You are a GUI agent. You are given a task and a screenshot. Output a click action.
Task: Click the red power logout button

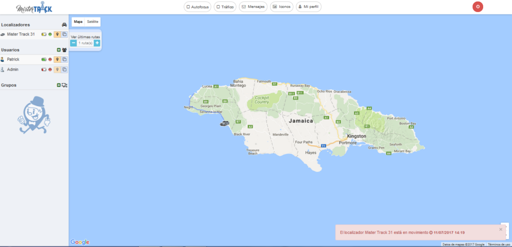pos(477,7)
